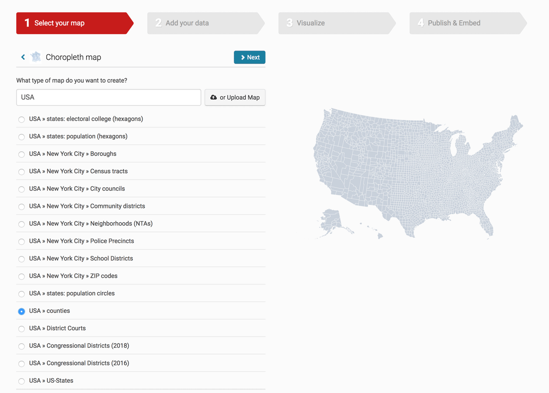Click the cloud upload icon
Image resolution: width=549 pixels, height=393 pixels.
click(214, 97)
